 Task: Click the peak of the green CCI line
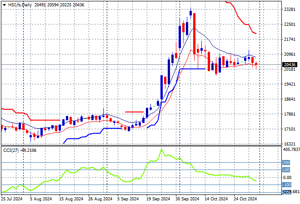point(161,149)
